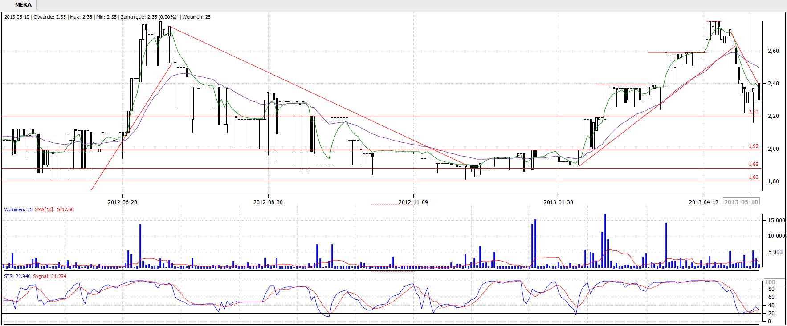Click the red 1,88 support level label

pyautogui.click(x=753, y=165)
